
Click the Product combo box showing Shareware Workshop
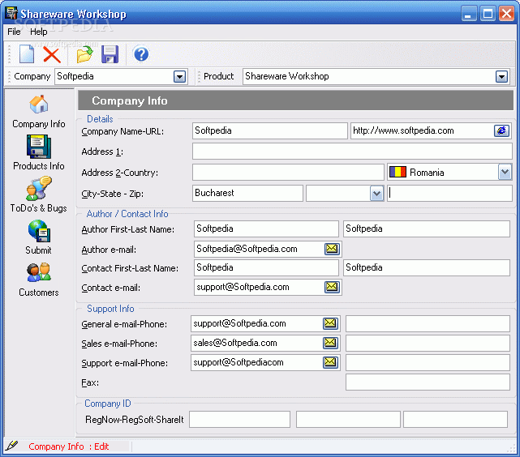point(376,76)
